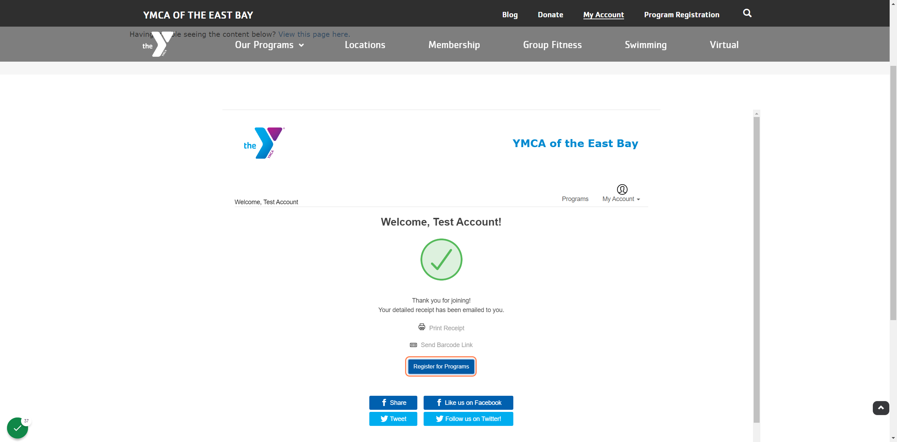Click the Tweet button
Viewport: 897px width, 442px height.
point(393,419)
